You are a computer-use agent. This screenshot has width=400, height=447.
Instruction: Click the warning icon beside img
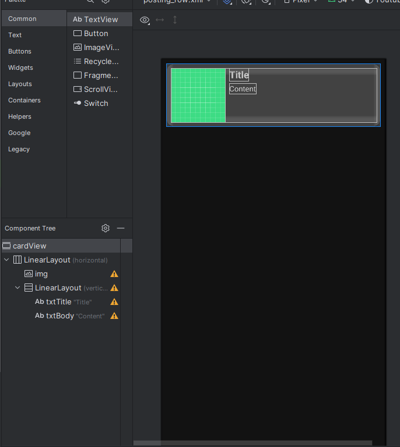[114, 274]
